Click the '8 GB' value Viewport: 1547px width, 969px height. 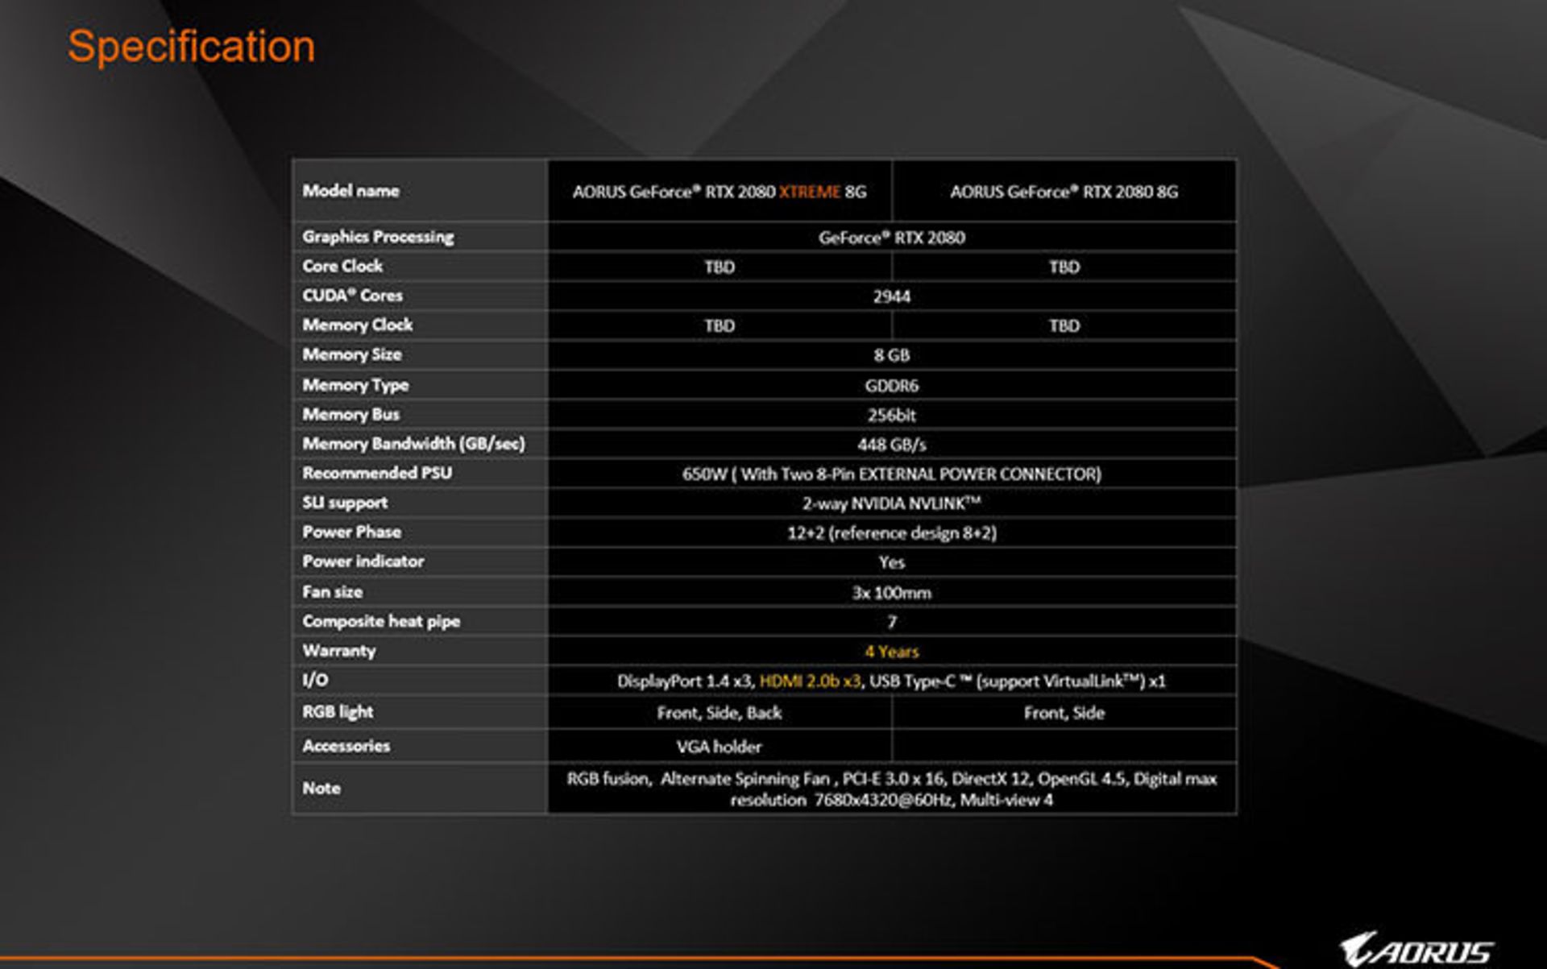tap(891, 355)
